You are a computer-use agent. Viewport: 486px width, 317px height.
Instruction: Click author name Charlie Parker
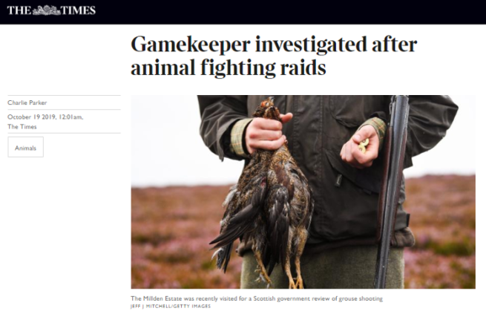click(x=27, y=102)
